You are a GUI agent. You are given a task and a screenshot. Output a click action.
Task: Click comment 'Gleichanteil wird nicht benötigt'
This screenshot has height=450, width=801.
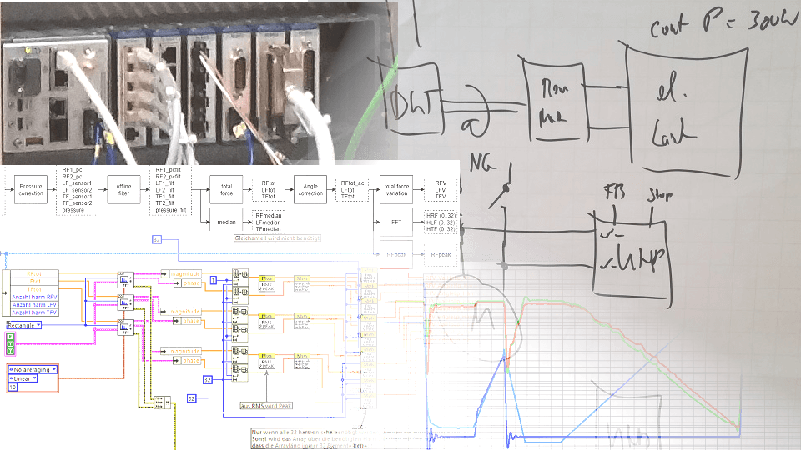(277, 237)
